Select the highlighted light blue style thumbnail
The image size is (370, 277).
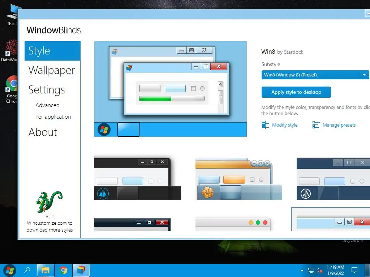pos(331,219)
